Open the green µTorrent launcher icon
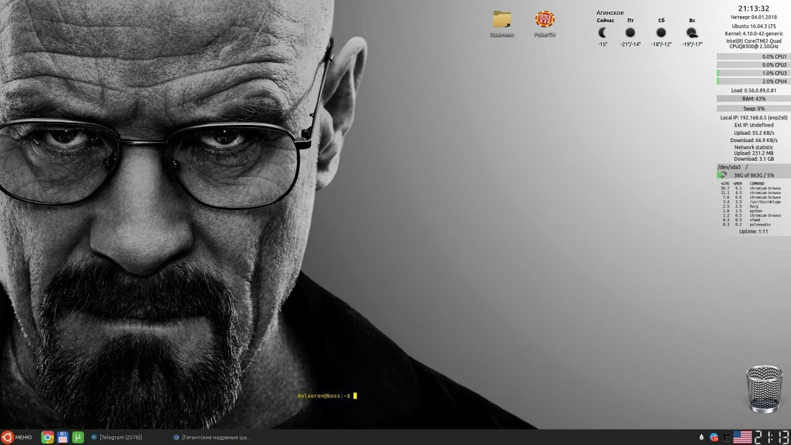Viewport: 791px width, 445px height. pos(78,437)
